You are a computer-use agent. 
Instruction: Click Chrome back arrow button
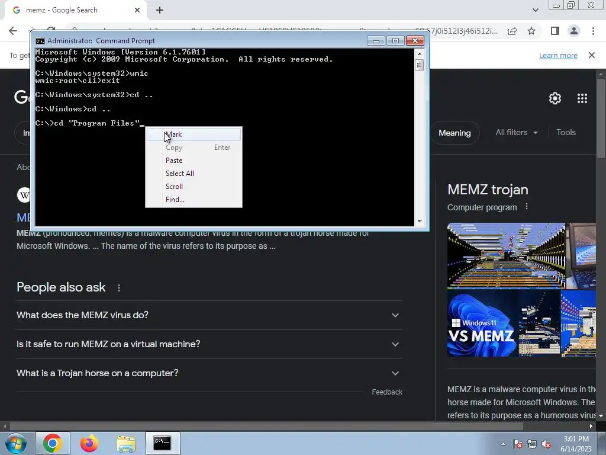click(x=13, y=31)
